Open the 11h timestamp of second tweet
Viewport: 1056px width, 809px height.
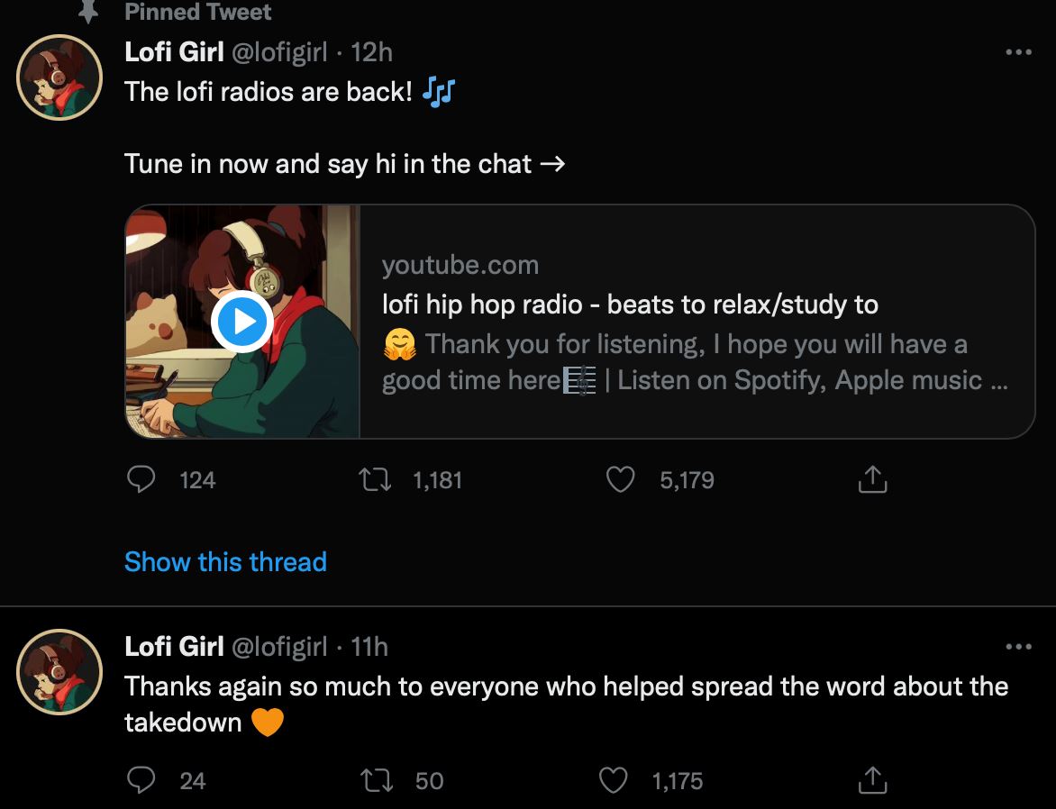[369, 646]
